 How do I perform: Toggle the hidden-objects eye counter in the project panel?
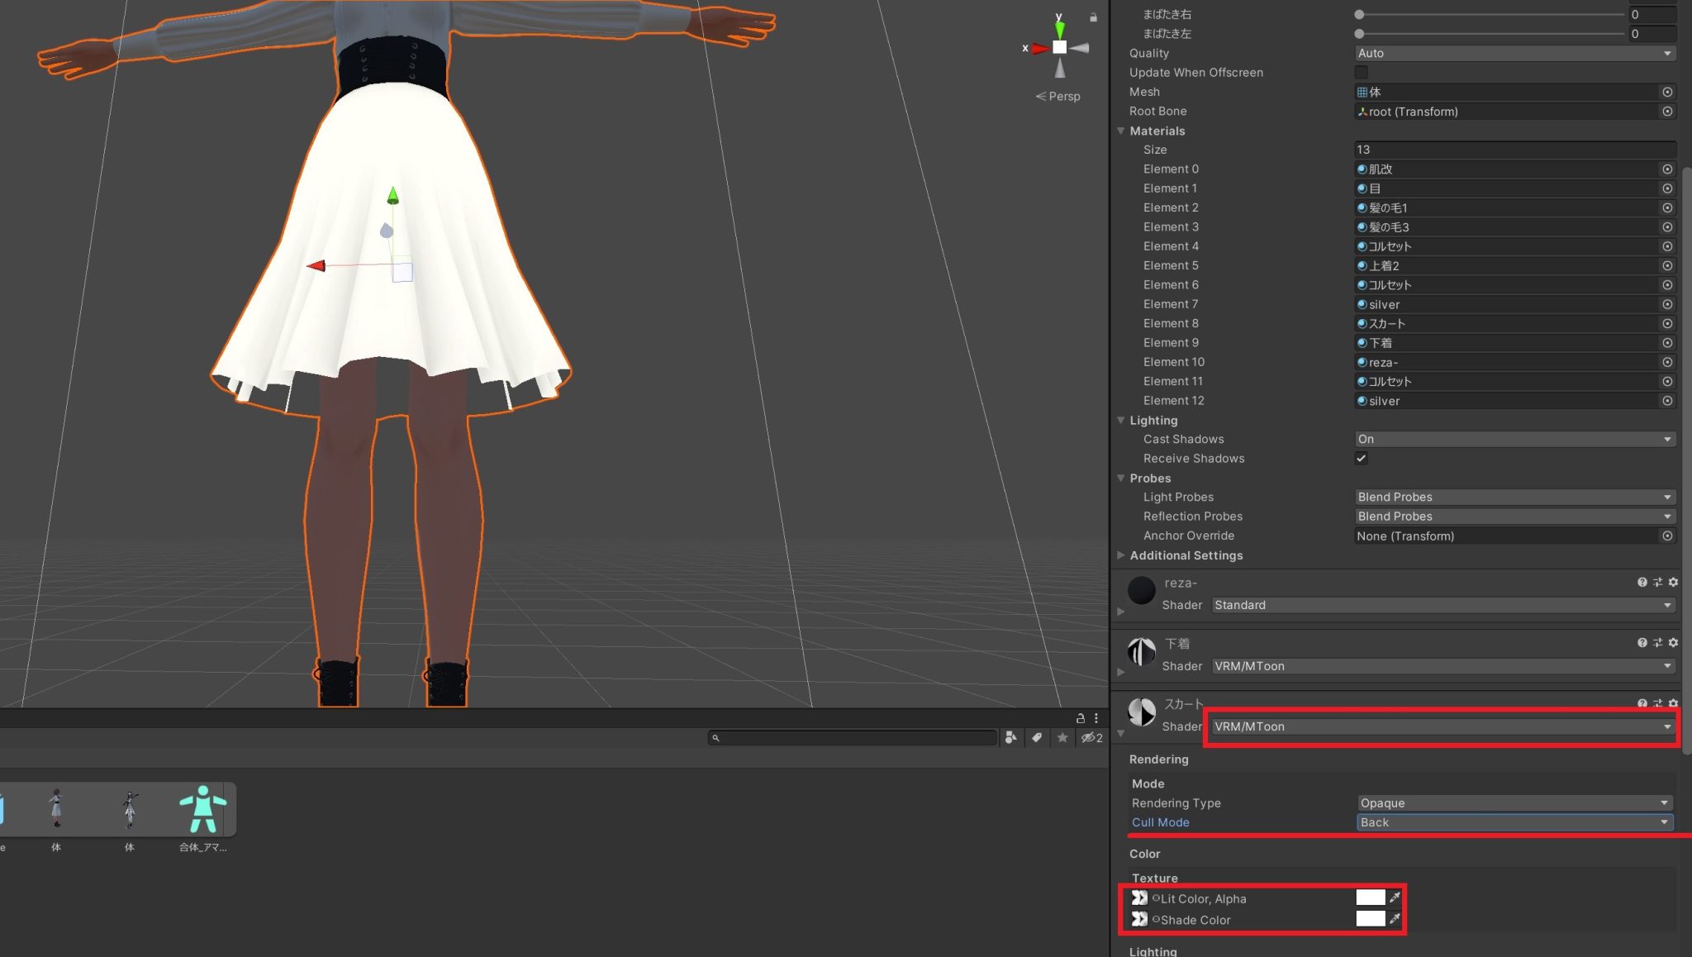pyautogui.click(x=1089, y=737)
